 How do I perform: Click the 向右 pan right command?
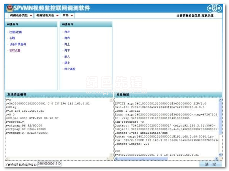[67, 38]
